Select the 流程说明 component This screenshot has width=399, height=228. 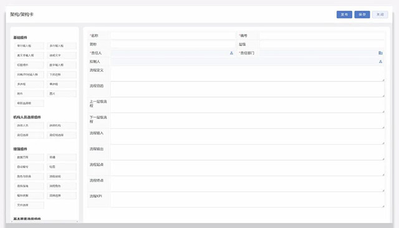pos(61,176)
